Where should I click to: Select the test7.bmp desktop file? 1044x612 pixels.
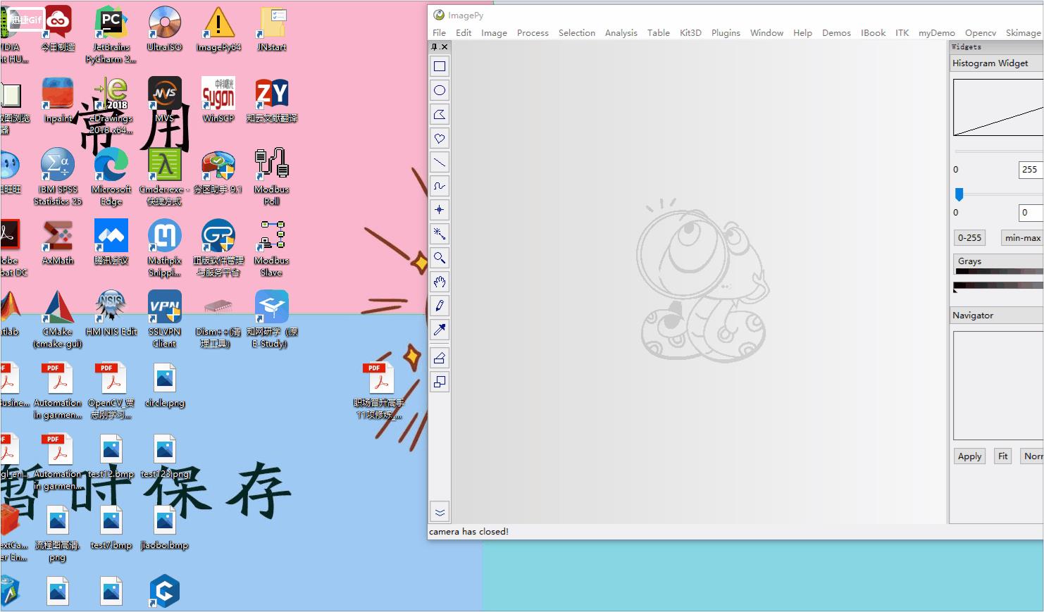111,527
